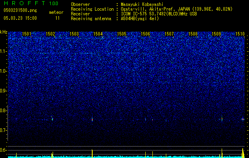The width and height of the screenshot is (249, 158).
Task: Click the 1510 time marker
Action: [x=240, y=34]
